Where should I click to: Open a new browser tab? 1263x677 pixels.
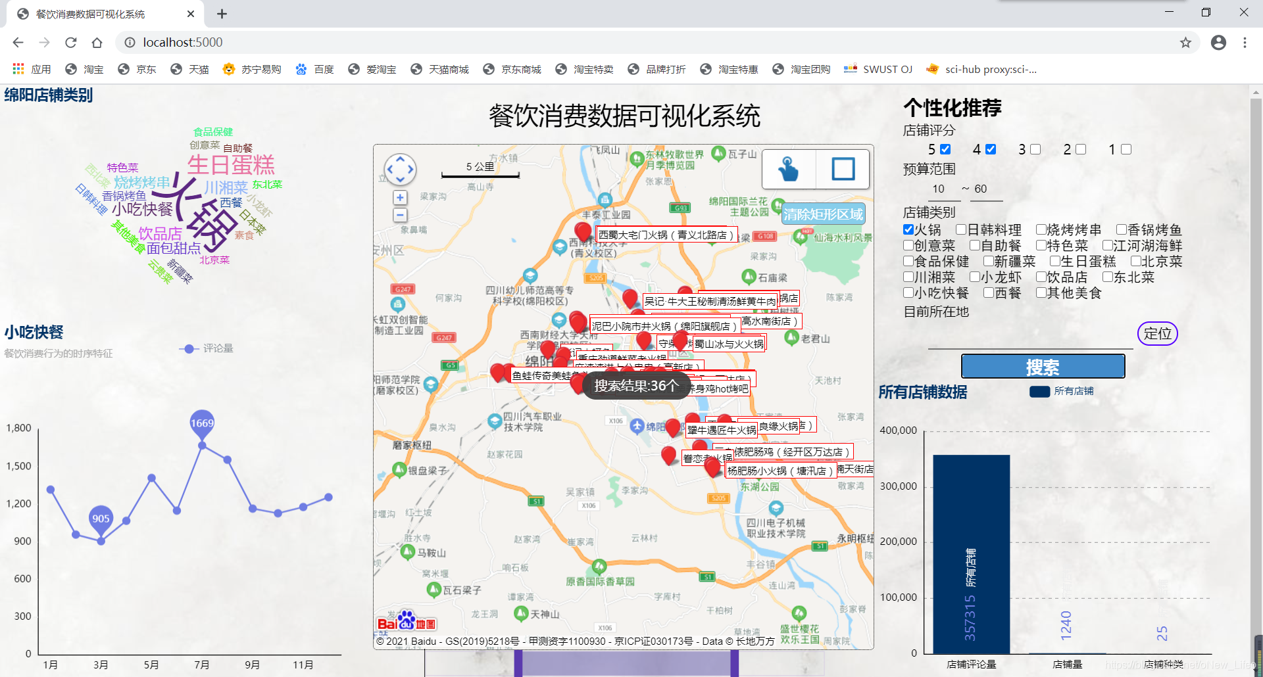222,14
